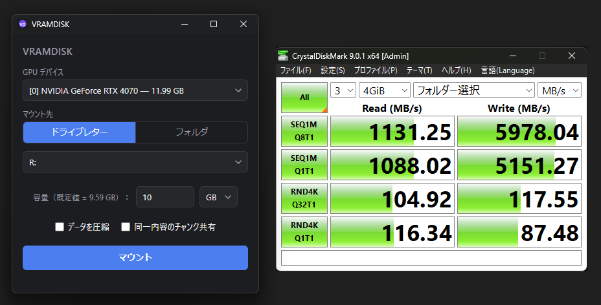Click the 1131.25 read result
The width and height of the screenshot is (601, 305).
click(392, 131)
